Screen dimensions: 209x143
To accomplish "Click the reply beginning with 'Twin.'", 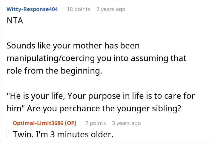I will point(63,134).
